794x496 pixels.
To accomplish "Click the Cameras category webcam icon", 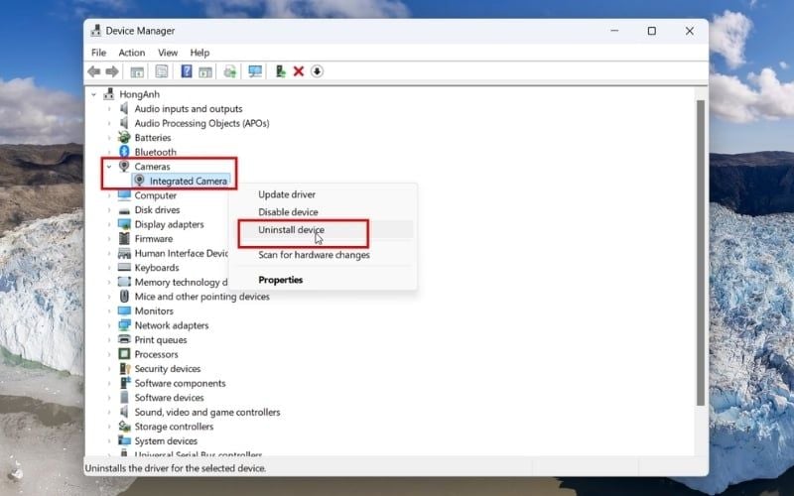I will (124, 166).
